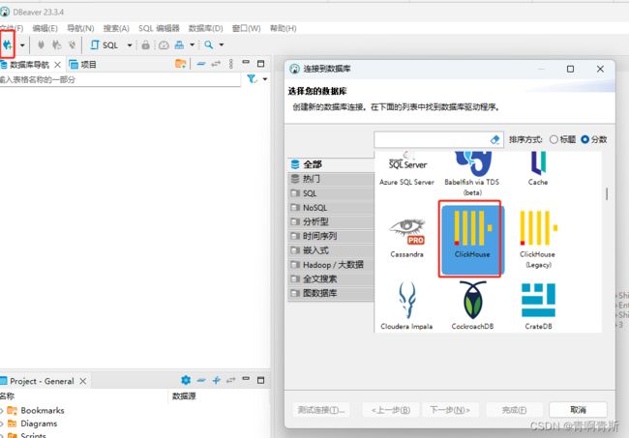Expand the Bookmarks folder in project panel
Image resolution: width=629 pixels, height=438 pixels.
tap(2, 410)
